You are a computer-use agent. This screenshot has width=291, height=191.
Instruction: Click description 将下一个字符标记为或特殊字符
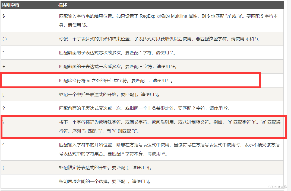click(170, 127)
